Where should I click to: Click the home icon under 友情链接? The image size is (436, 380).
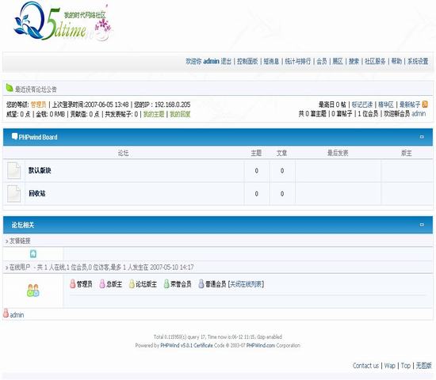coord(33,253)
